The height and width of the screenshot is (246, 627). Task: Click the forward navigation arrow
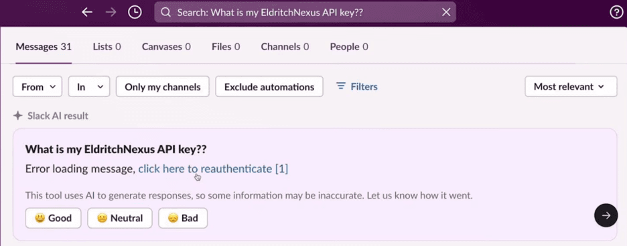111,13
